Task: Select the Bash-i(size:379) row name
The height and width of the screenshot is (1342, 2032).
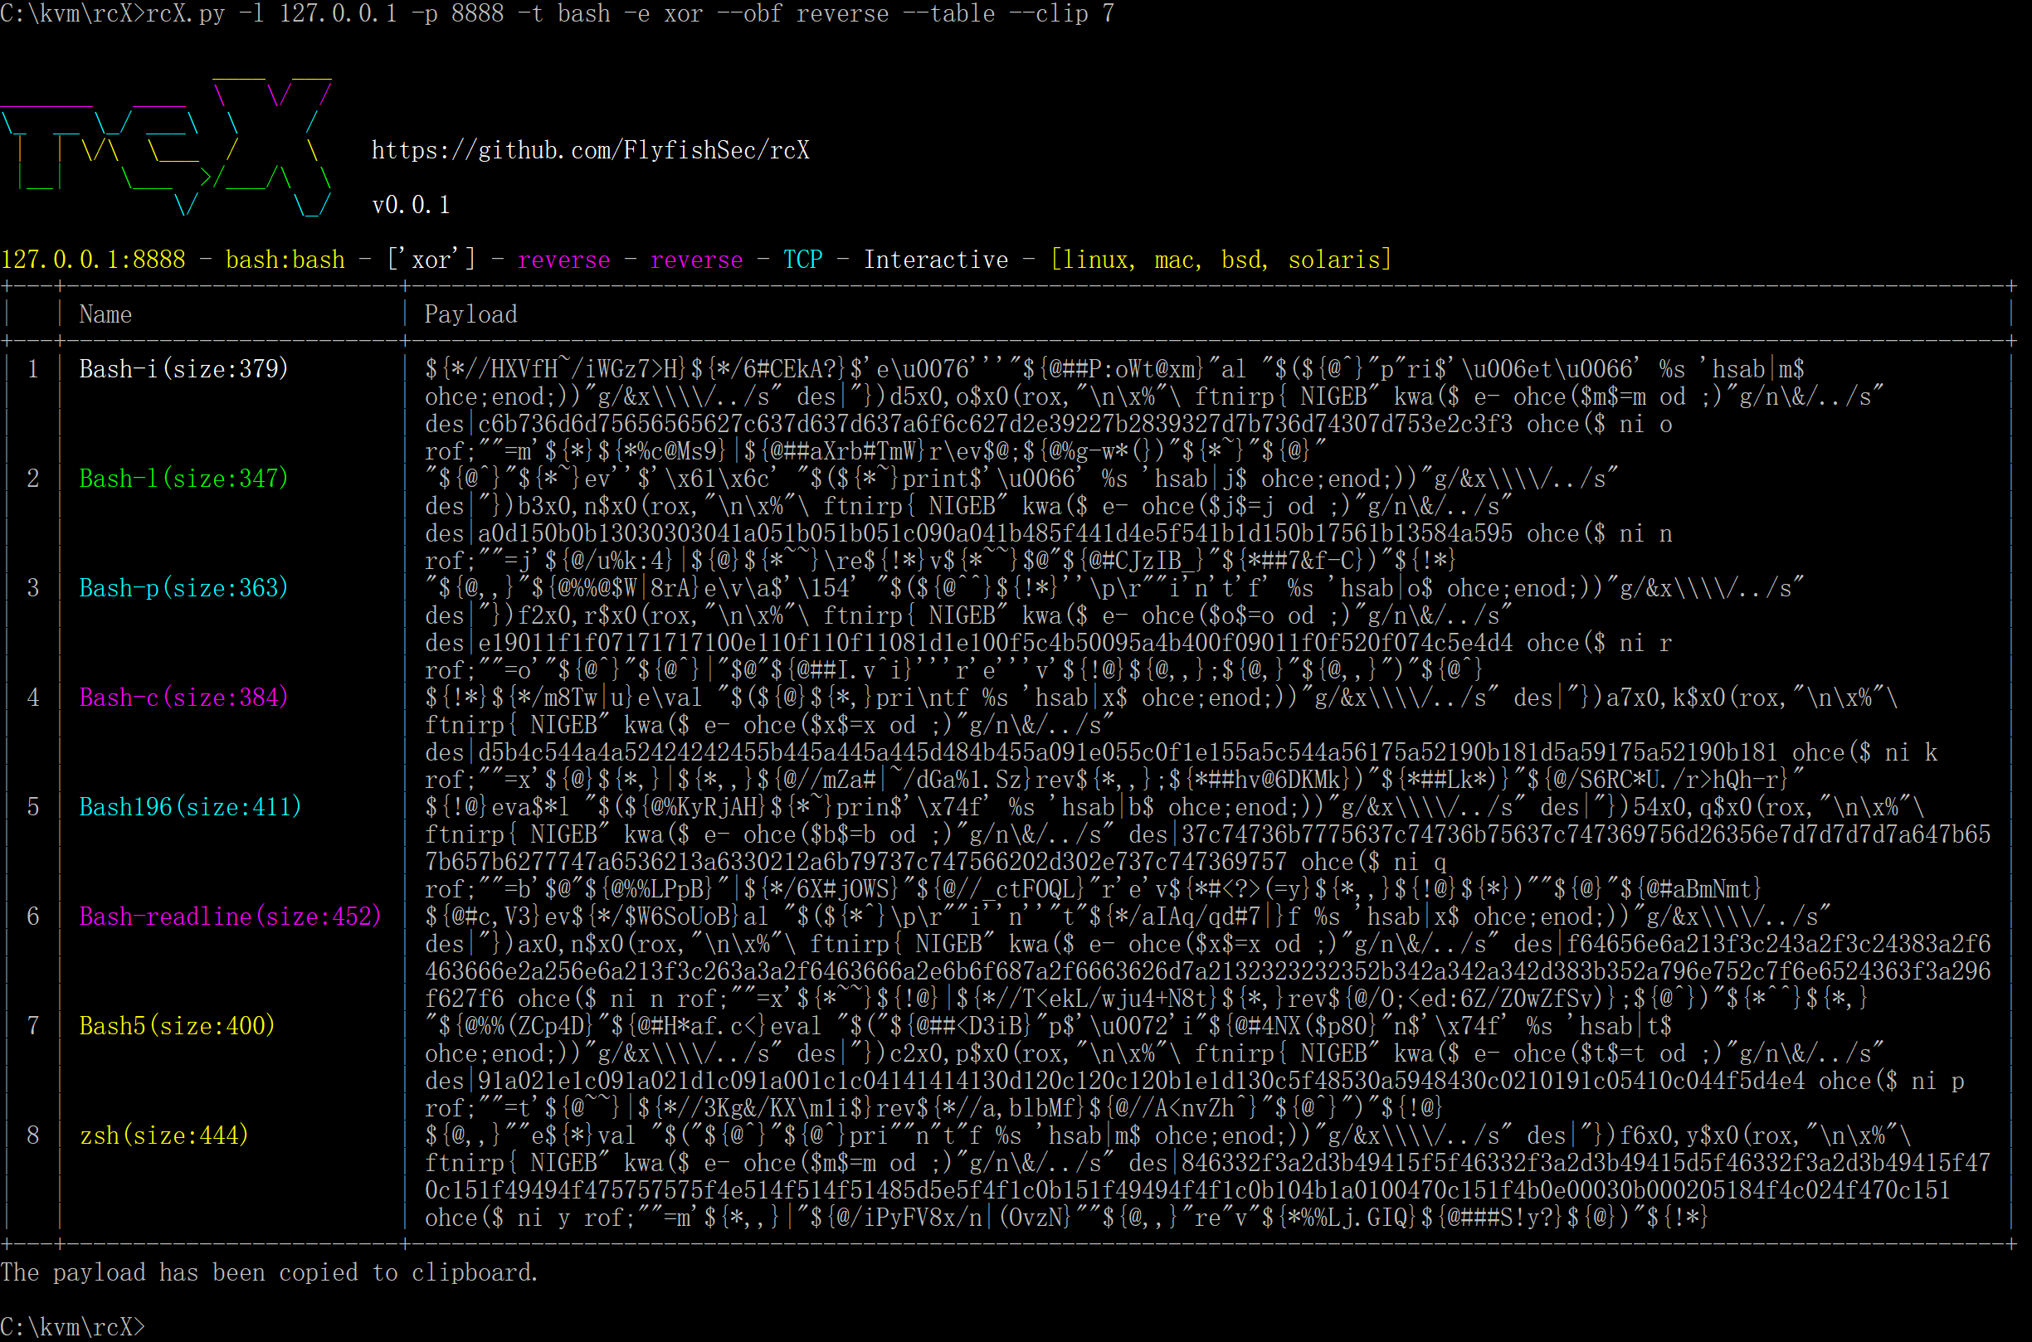Action: tap(183, 369)
